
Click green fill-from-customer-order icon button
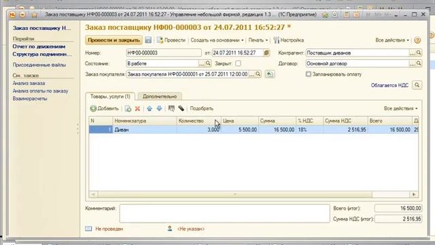[x=269, y=74]
